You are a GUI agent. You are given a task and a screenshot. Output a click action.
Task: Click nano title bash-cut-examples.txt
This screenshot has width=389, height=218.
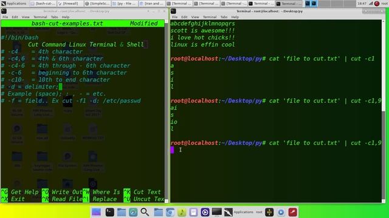point(67,24)
